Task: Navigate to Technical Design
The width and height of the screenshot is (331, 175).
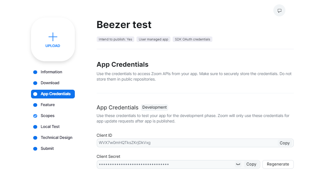Action: (56, 138)
